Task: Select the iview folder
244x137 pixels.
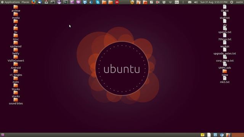Action: pos(225,73)
